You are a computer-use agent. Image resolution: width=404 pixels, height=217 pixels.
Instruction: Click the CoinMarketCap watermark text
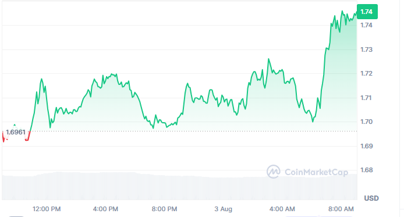coord(316,172)
